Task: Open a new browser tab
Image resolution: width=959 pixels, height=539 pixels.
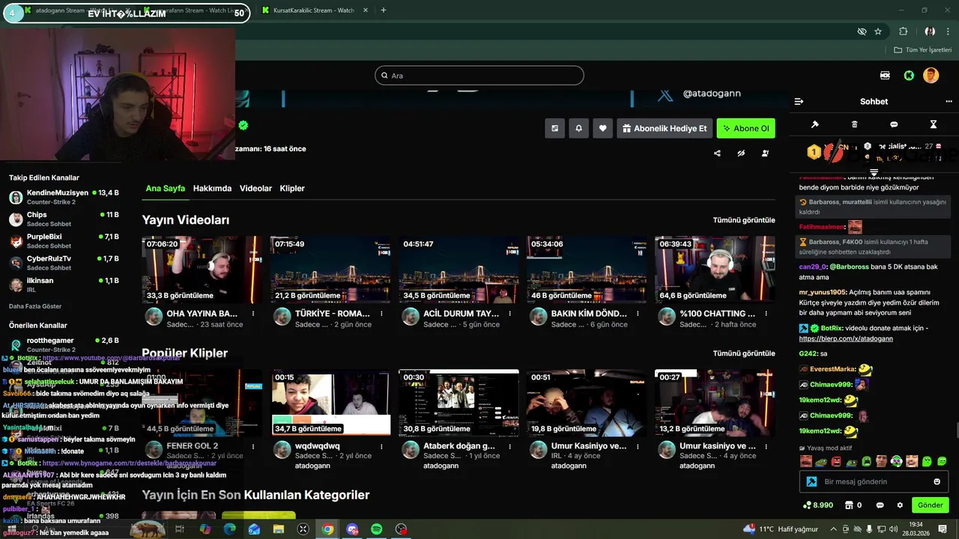Action: (x=384, y=10)
